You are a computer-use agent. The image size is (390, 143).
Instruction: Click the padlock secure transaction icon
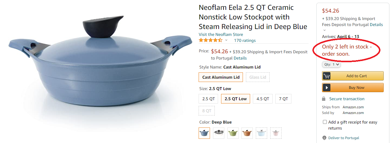click(324, 99)
